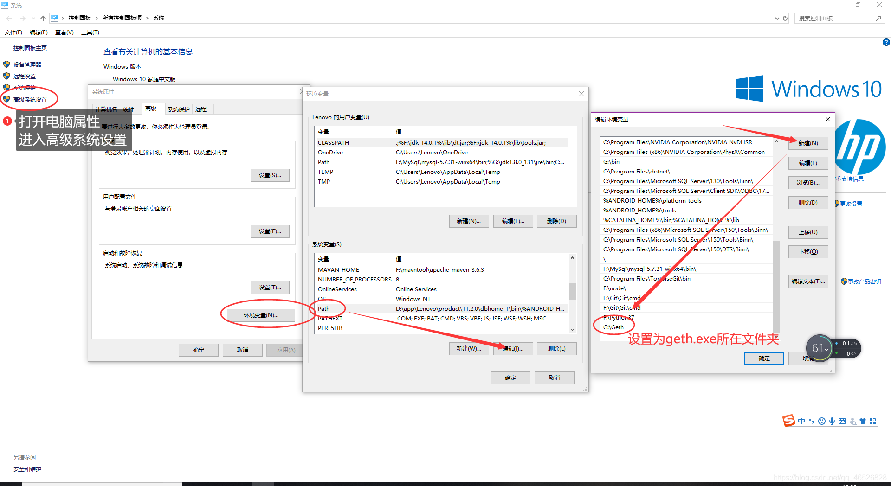The image size is (891, 486).
Task: Click the 上移(U) button
Action: pyautogui.click(x=808, y=232)
